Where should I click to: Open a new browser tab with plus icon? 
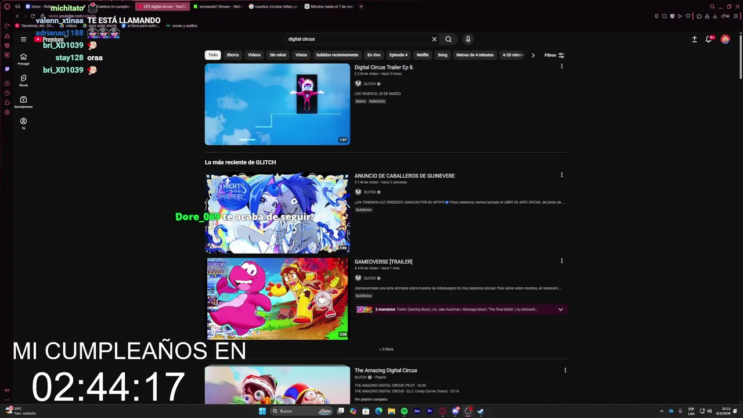(x=361, y=6)
